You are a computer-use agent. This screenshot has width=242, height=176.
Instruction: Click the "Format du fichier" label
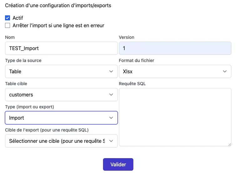(136, 60)
